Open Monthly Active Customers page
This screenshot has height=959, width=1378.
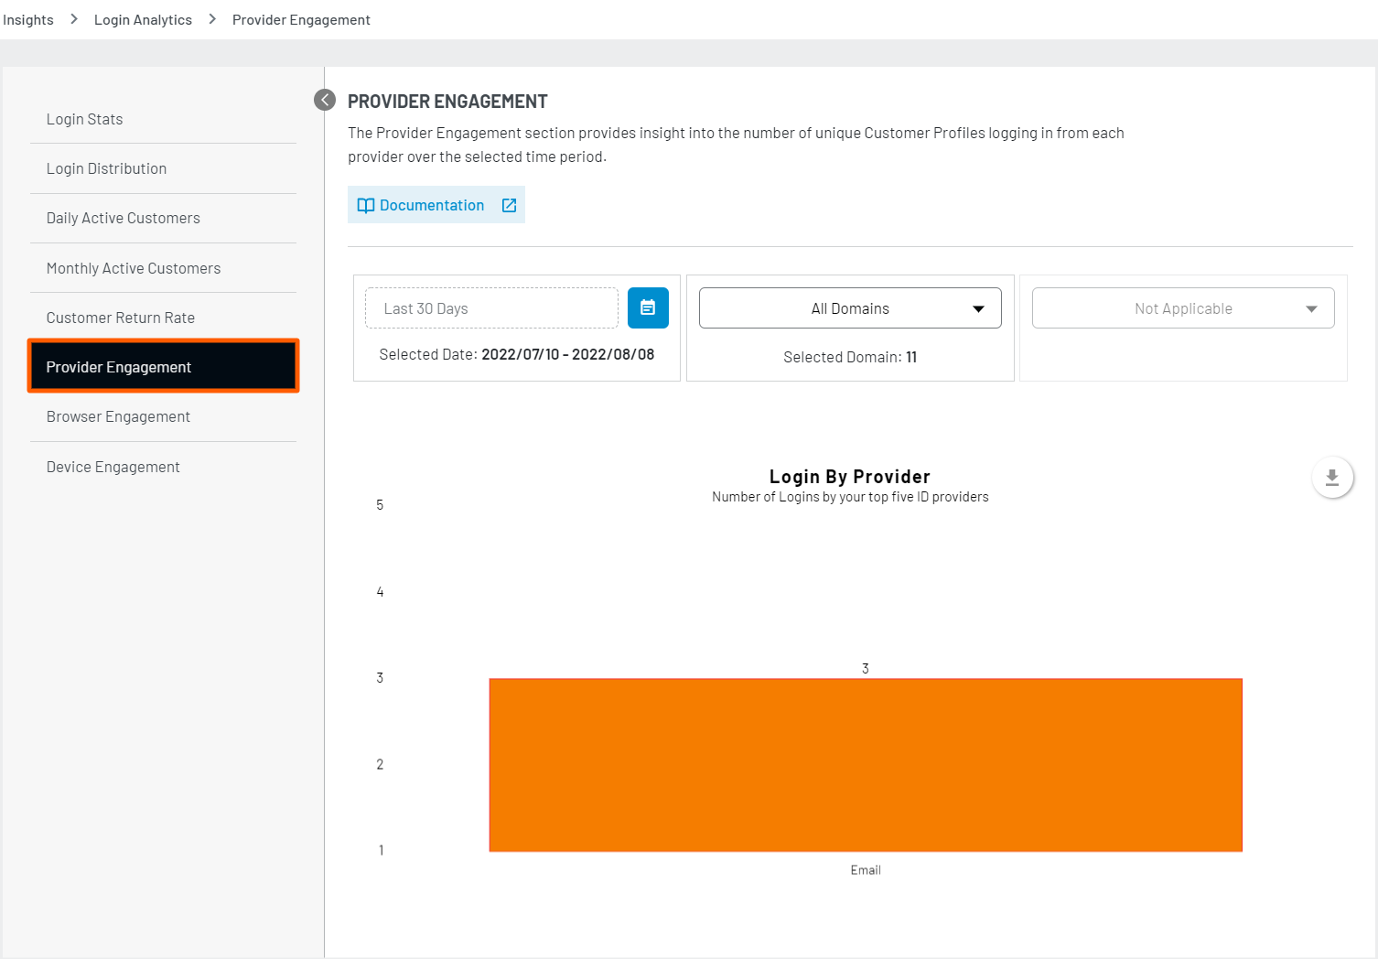[x=134, y=268]
